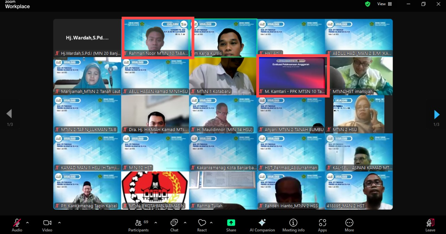Expand the Audio options caret
The width and height of the screenshot is (446, 234).
click(28, 223)
